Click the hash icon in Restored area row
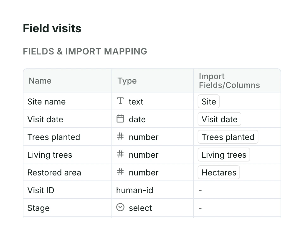Image resolution: width=304 pixels, height=228 pixels. 120,172
